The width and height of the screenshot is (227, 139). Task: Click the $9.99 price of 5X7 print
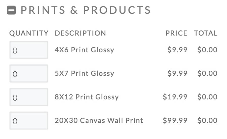click(177, 73)
